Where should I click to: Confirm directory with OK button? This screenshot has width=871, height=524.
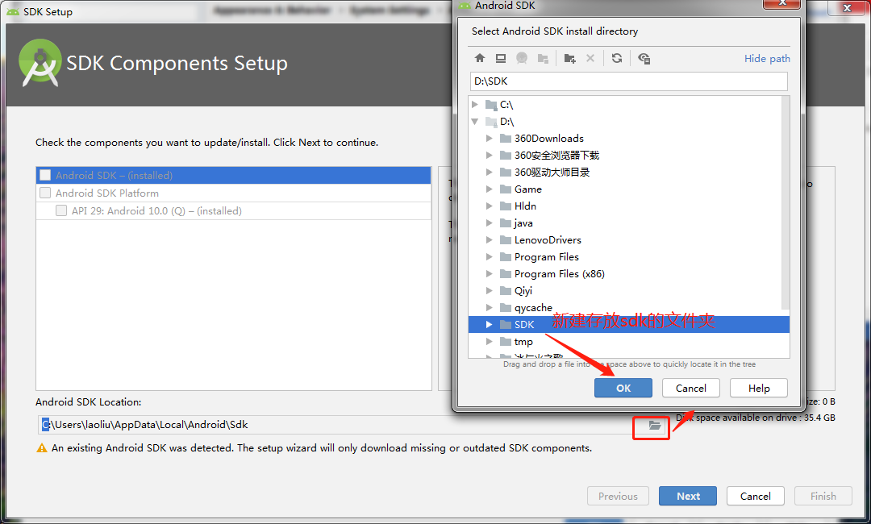click(x=623, y=388)
